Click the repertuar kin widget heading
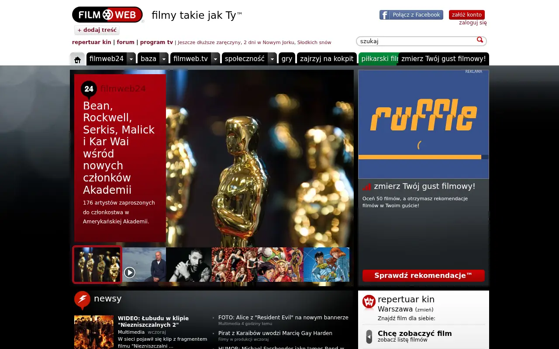Image resolution: width=559 pixels, height=349 pixels. click(406, 299)
